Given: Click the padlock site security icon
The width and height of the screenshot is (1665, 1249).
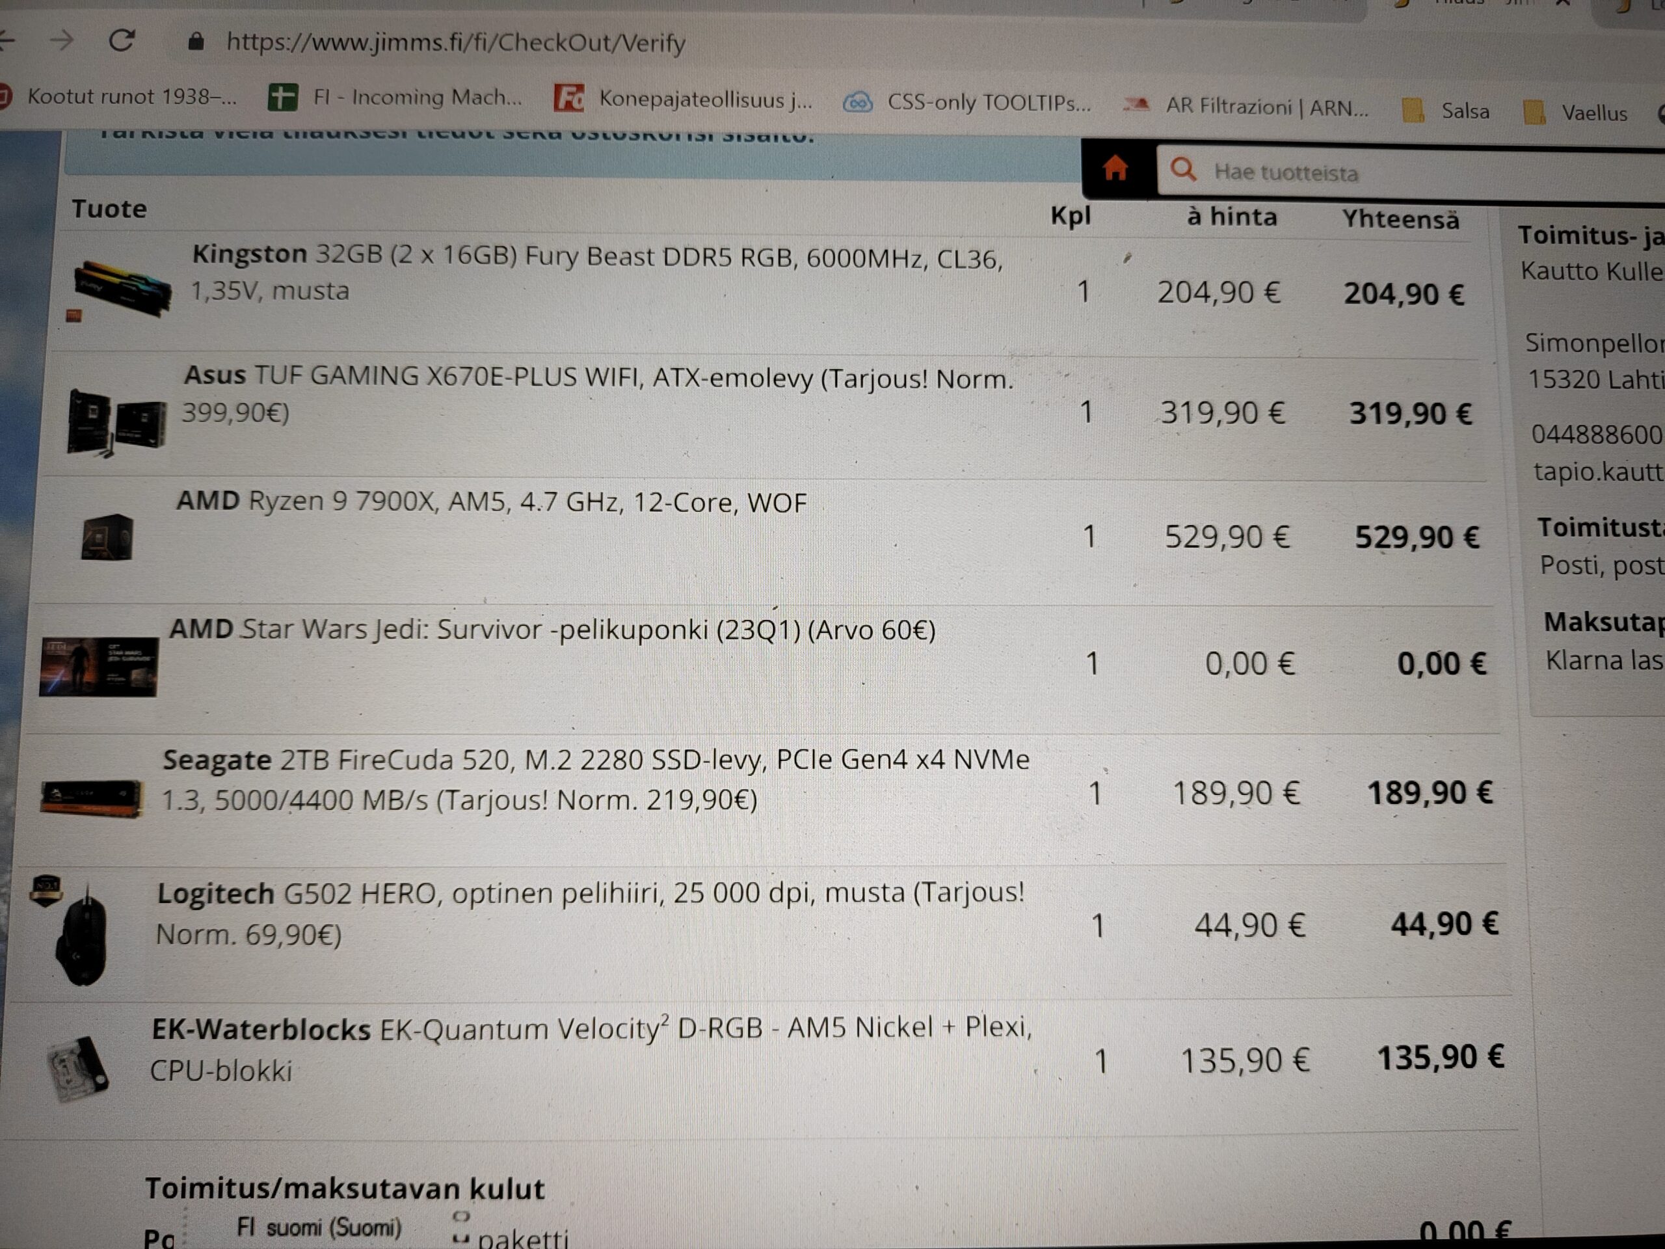Looking at the screenshot, I should pyautogui.click(x=196, y=40).
